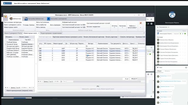Expand the Отчеты dropdown

114,27
